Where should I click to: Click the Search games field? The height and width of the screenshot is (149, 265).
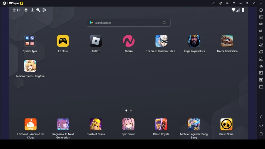tap(128, 23)
